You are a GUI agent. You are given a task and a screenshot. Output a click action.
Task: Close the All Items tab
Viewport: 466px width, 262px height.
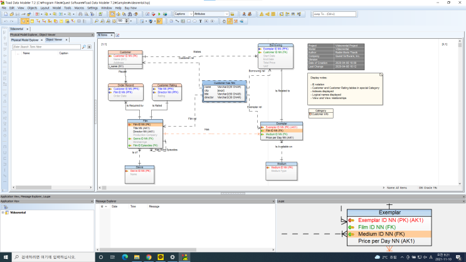110,35
